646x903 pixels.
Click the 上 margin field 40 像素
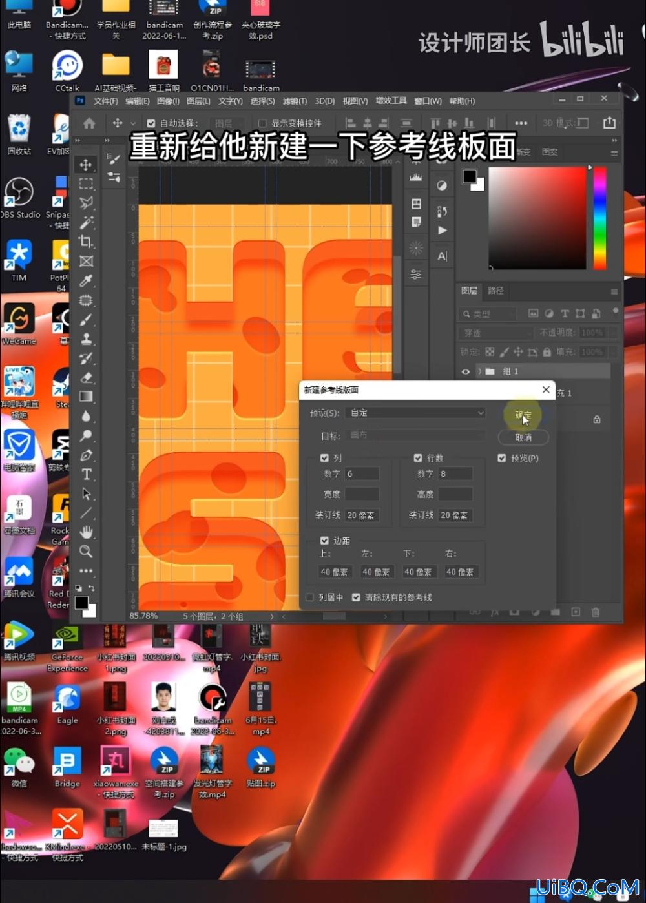[x=335, y=572]
